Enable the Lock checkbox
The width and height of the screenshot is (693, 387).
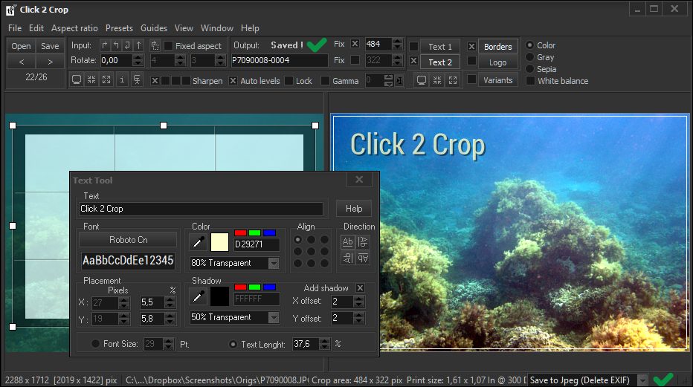289,81
